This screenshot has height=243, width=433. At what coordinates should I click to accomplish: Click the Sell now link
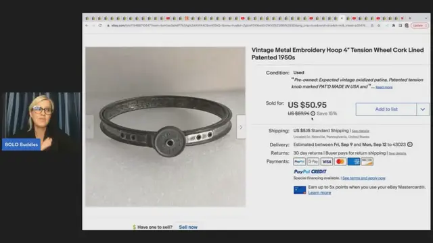pos(188,227)
